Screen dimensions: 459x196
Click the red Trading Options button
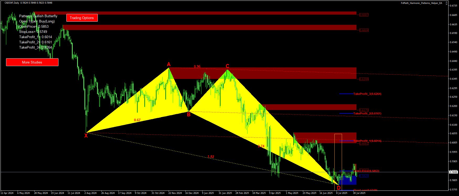(82, 18)
